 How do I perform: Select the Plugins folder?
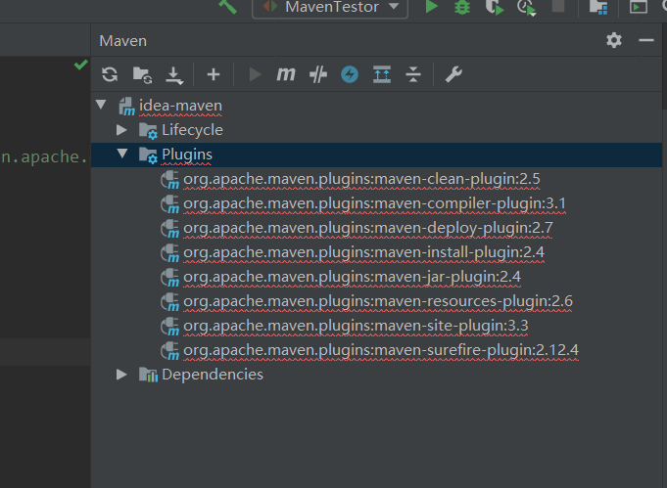click(187, 155)
